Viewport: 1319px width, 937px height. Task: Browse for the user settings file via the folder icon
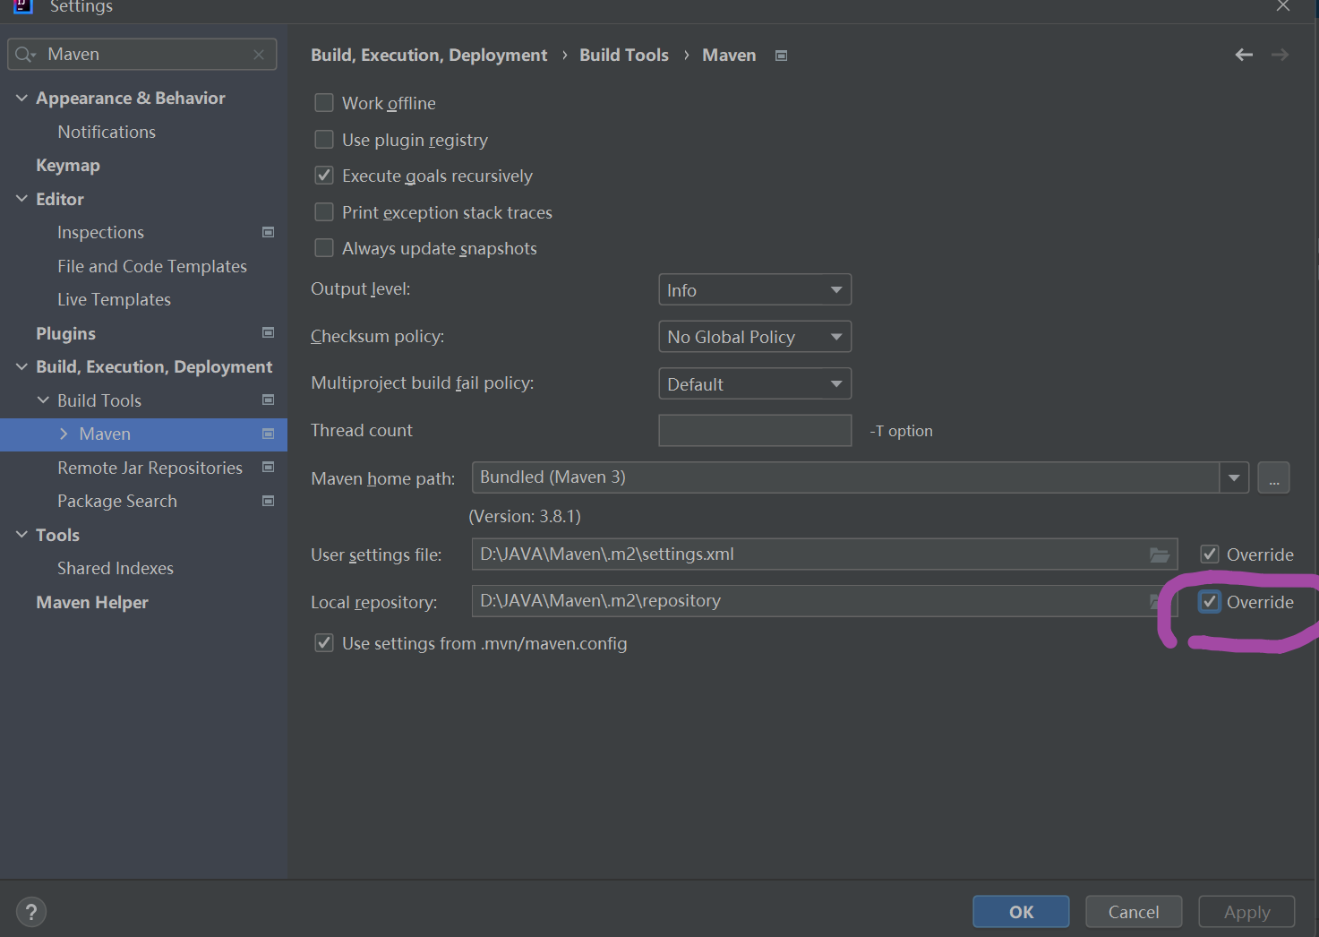click(x=1160, y=554)
